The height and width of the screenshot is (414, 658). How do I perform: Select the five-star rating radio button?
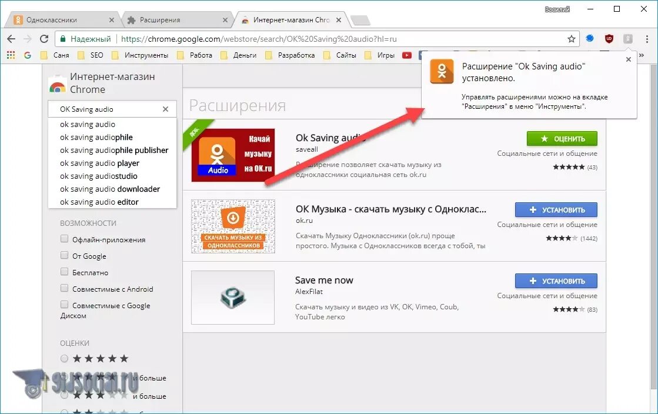[x=64, y=359]
